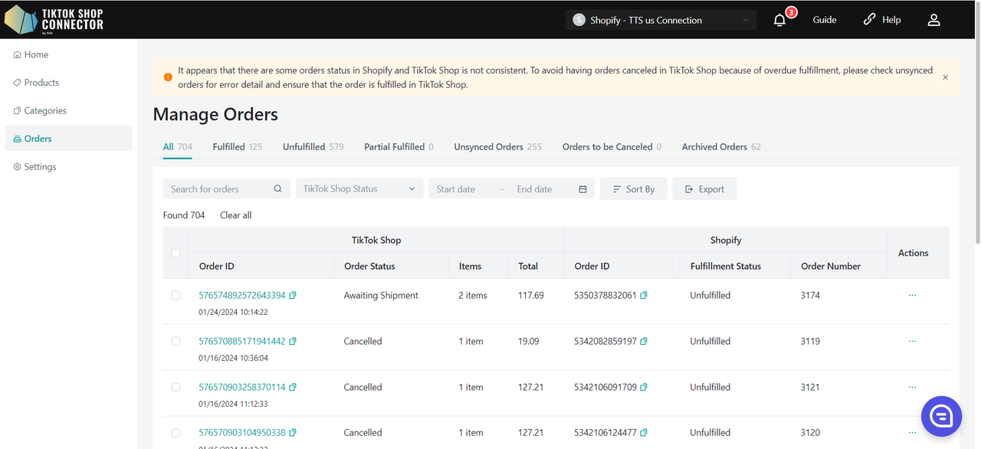Focus the Search for orders field

pos(218,189)
